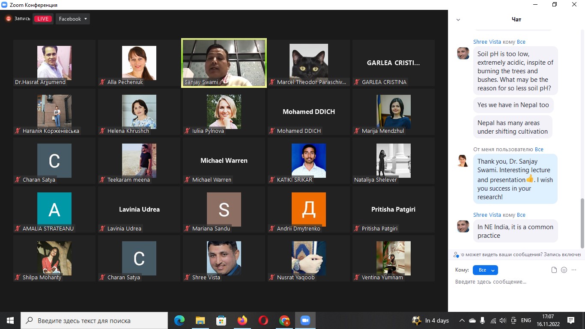Show hidden system tray icons
Screen dimensions: 585x329
462,320
